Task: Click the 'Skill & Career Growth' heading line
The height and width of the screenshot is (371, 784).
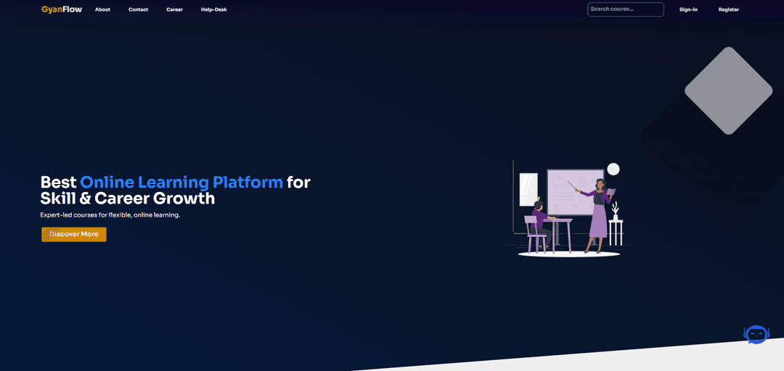Action: (x=127, y=198)
